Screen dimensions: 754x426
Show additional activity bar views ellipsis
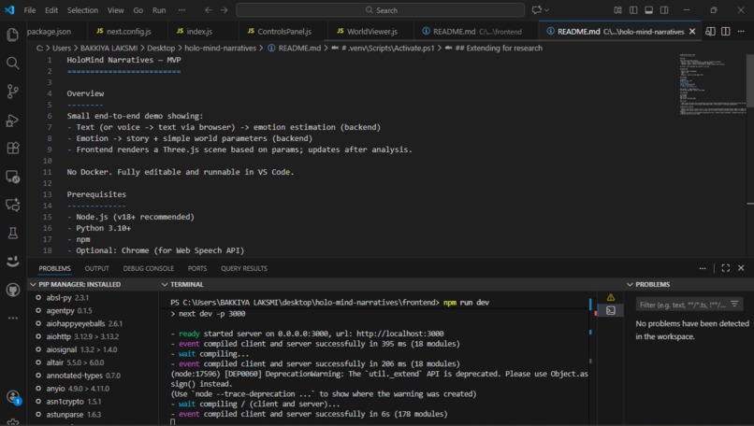(x=13, y=318)
